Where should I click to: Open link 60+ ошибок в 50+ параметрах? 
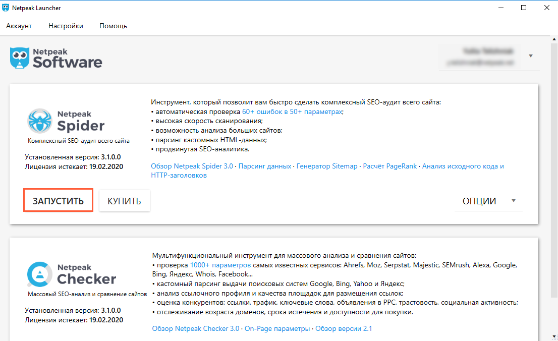click(292, 112)
